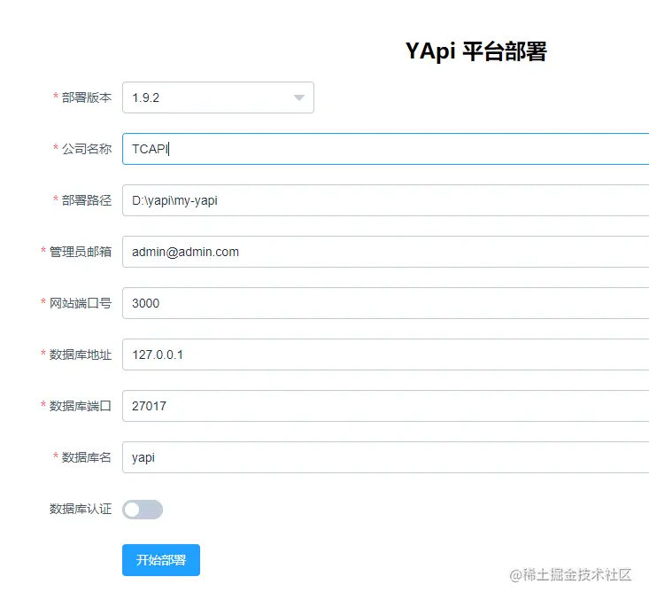
Task: Focus the 公司名称 field containing TCAPI
Action: tap(386, 149)
